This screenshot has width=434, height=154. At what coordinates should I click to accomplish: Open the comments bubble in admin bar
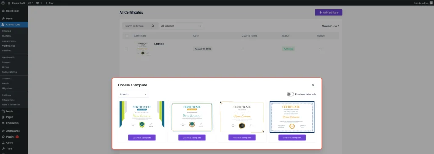[39, 3]
